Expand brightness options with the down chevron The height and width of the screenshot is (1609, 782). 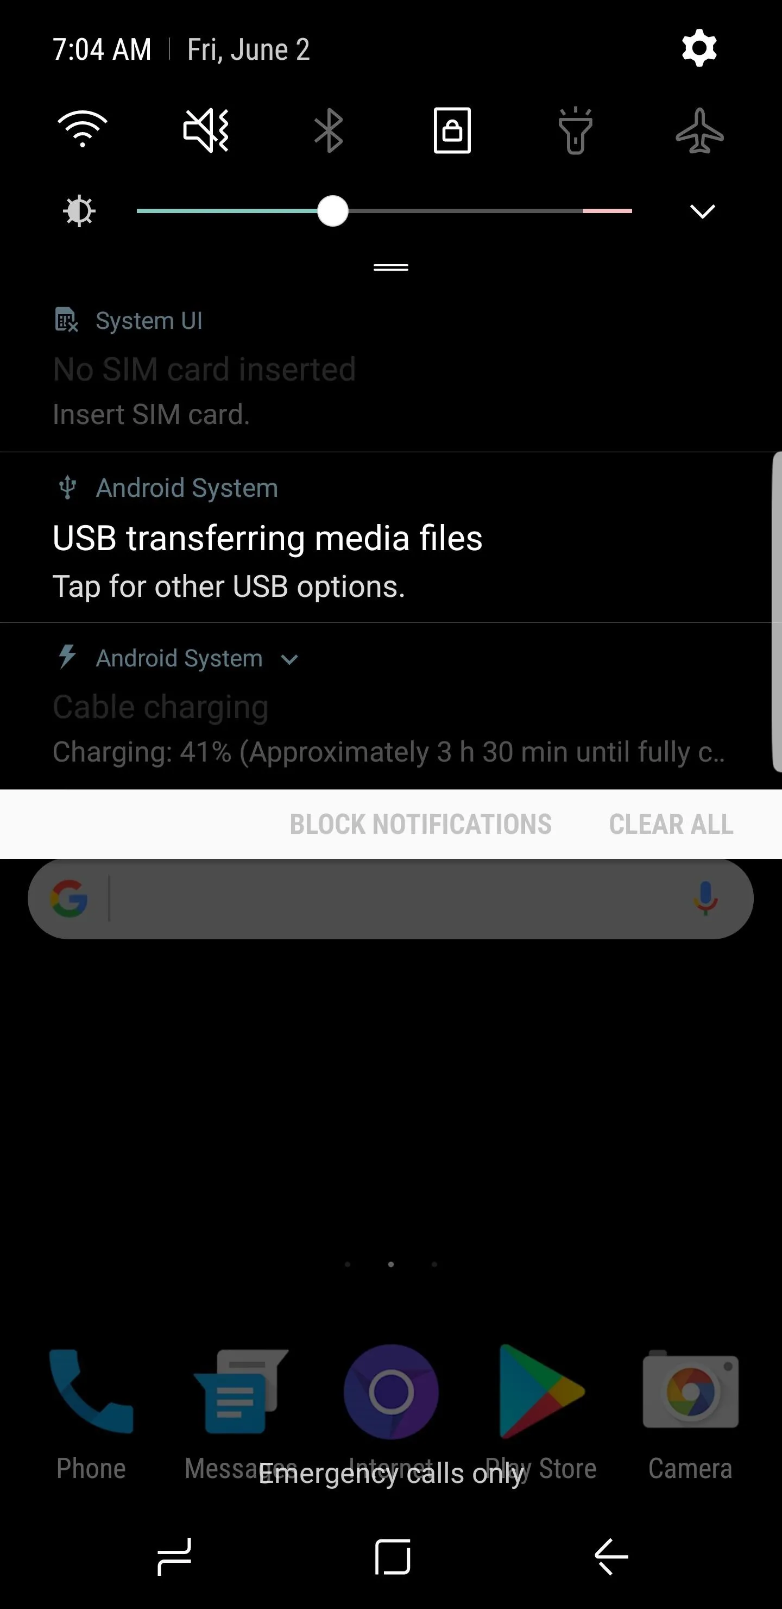702,211
